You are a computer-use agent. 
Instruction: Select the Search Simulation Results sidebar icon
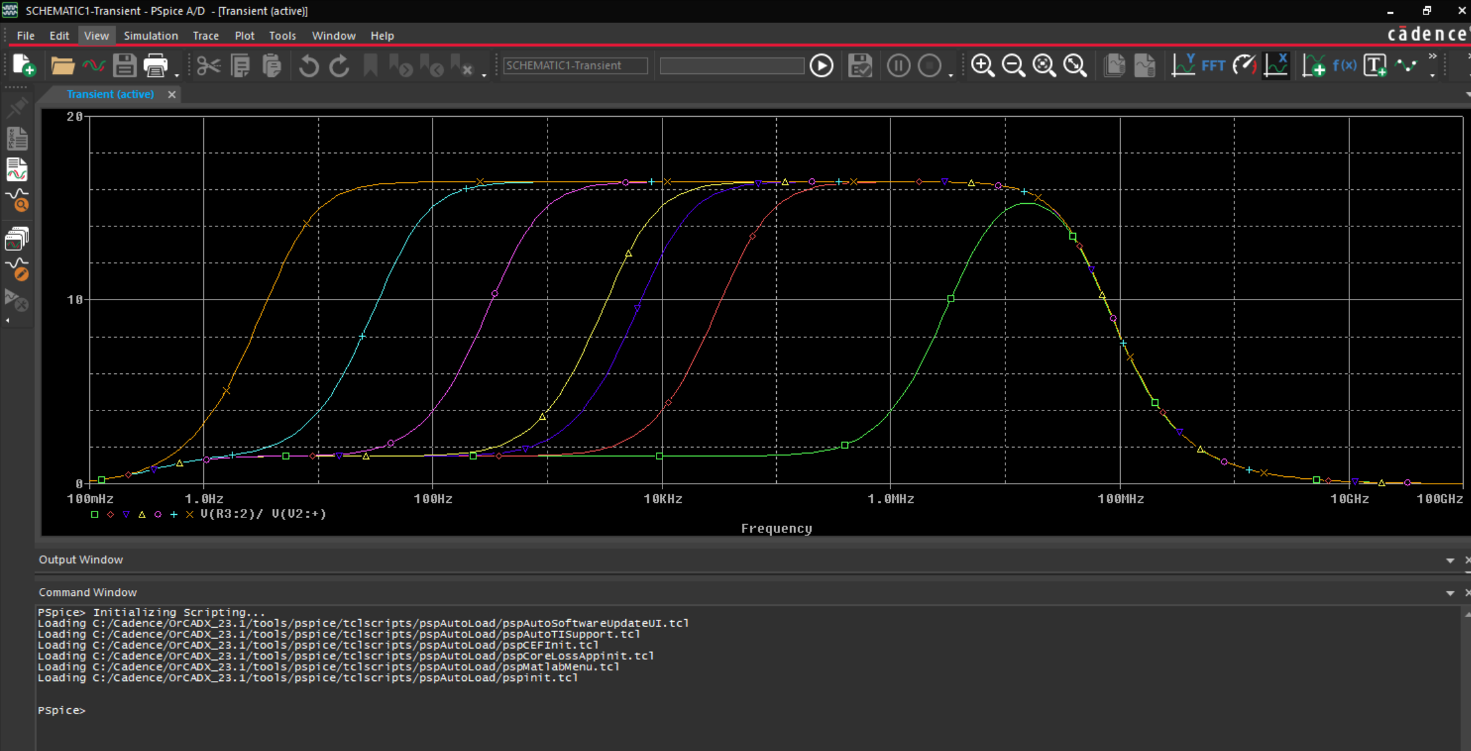tap(17, 203)
